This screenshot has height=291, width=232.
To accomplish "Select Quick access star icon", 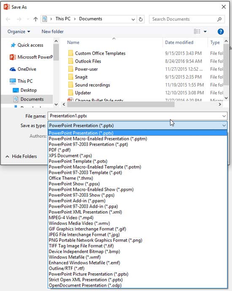I will click(13, 45).
